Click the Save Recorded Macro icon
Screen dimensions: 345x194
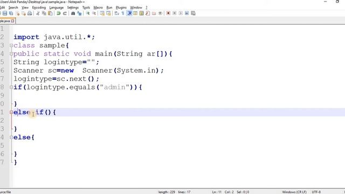pos(193,13)
